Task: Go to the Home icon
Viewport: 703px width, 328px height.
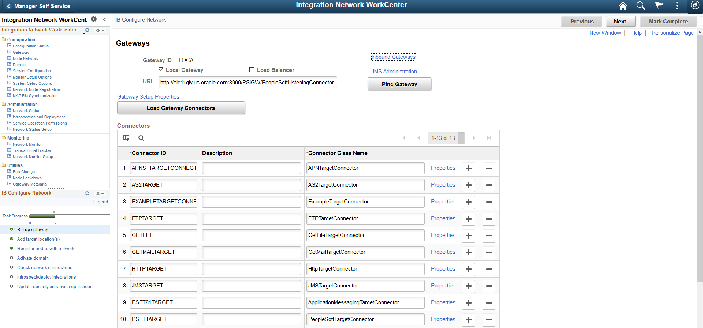Action: click(622, 6)
